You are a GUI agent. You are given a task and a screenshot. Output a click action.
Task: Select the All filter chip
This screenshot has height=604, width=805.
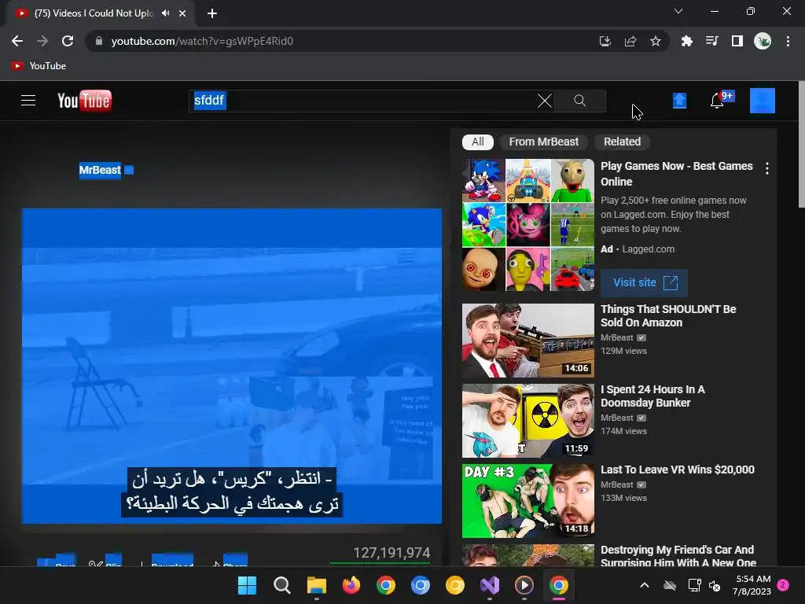(478, 142)
